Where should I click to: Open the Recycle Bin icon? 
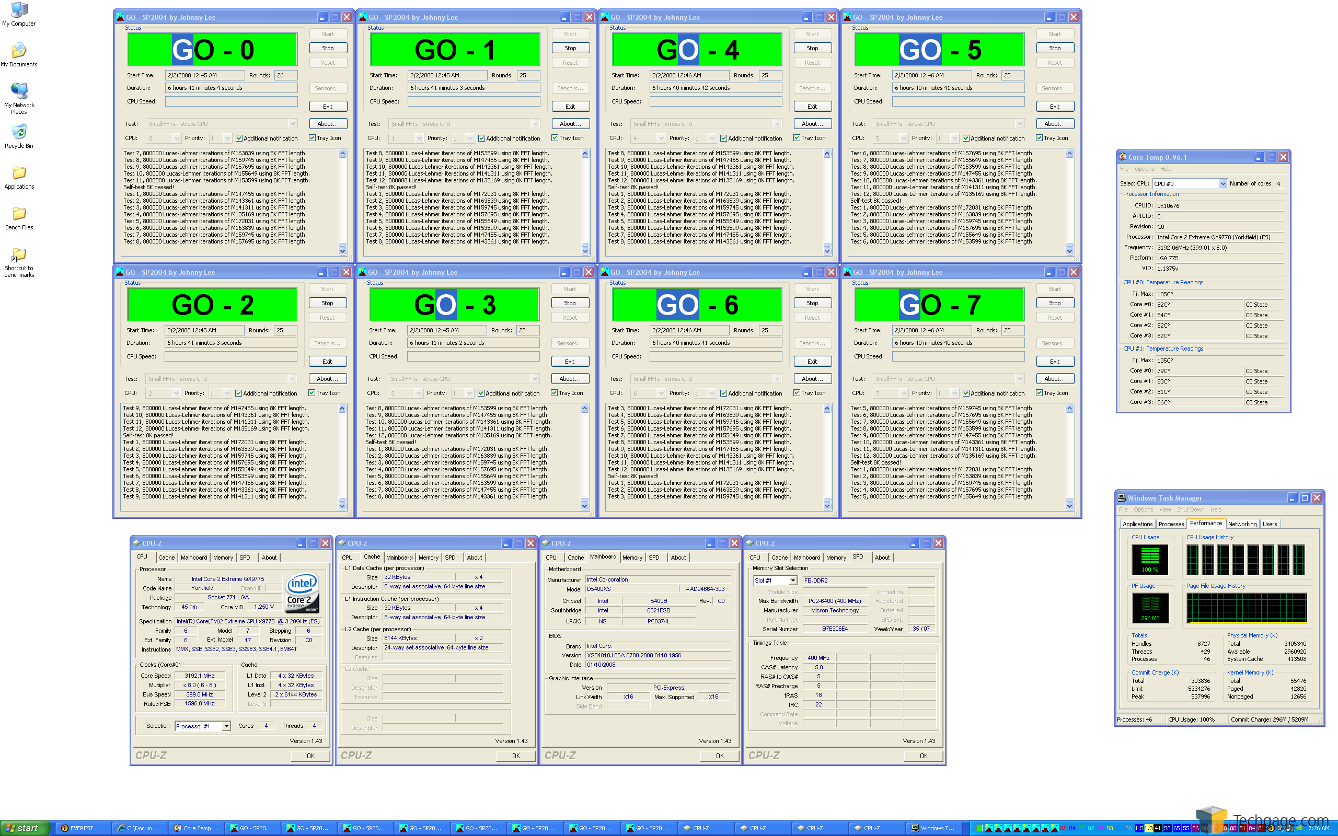point(19,136)
